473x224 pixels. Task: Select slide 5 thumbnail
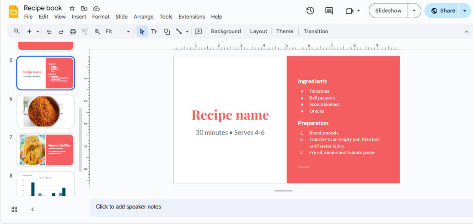[x=46, y=73]
